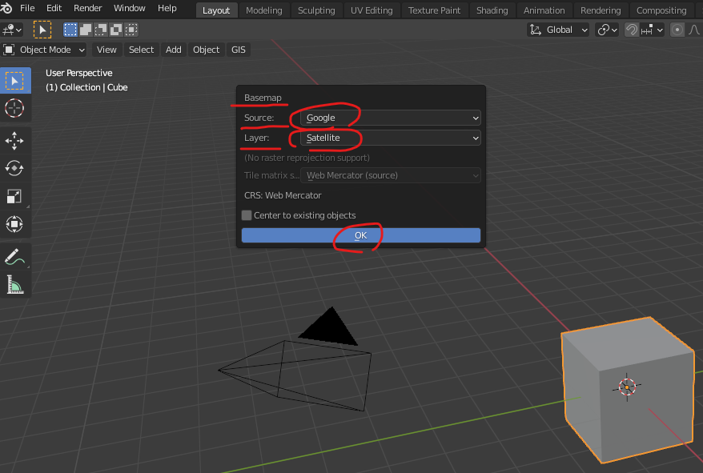The height and width of the screenshot is (473, 703).
Task: Open proportional editing falloff curve menu
Action: click(x=694, y=30)
